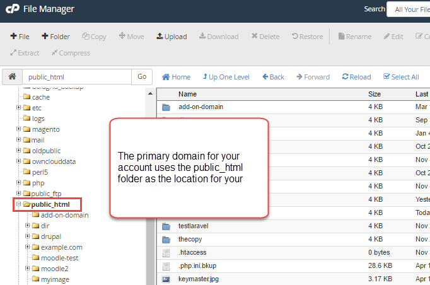The height and width of the screenshot is (285, 430).
Task: Click the Upload toolbar button
Action: [x=171, y=37]
